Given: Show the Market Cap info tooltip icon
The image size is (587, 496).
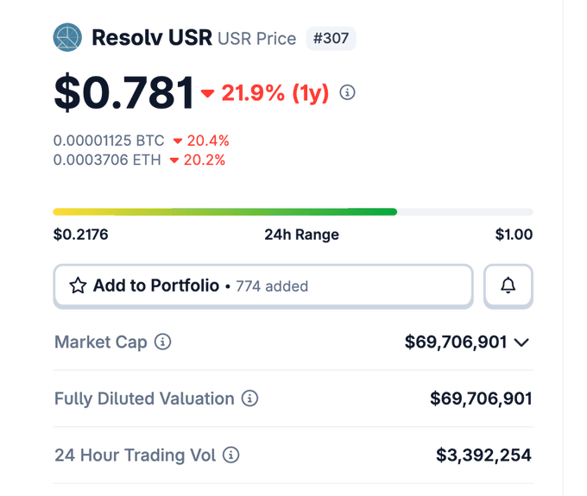Looking at the screenshot, I should pyautogui.click(x=162, y=342).
